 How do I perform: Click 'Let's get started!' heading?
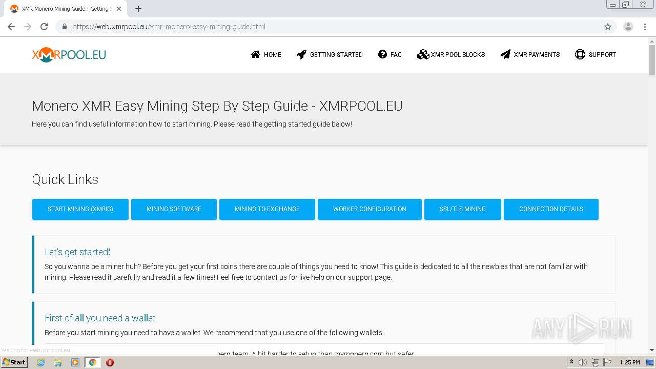coord(77,252)
